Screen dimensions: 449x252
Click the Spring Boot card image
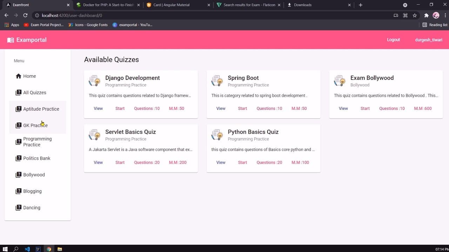(217, 81)
